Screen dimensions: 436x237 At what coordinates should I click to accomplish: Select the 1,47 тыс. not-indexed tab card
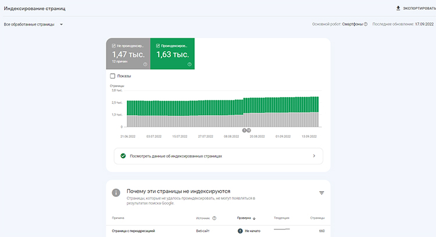(x=128, y=55)
